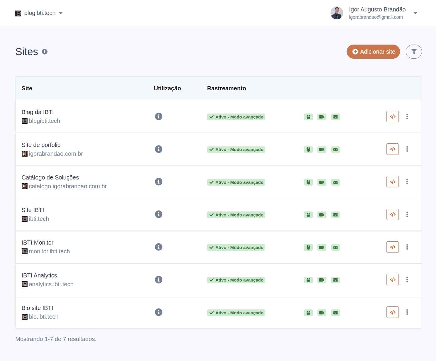Expand the blogibti.tech site selector dropdown
This screenshot has width=436, height=361.
61,13
